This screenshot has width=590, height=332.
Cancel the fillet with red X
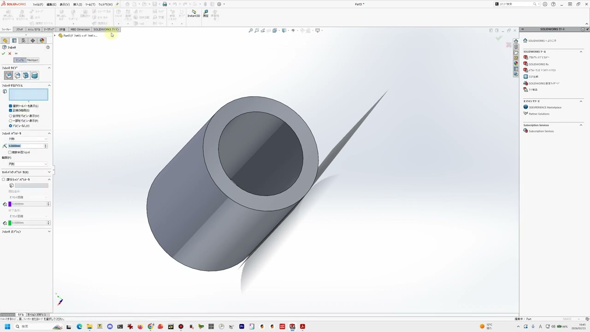(10, 53)
